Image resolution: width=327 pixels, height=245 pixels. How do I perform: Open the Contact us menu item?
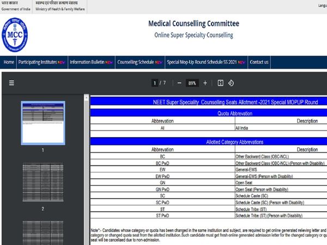click(x=259, y=62)
